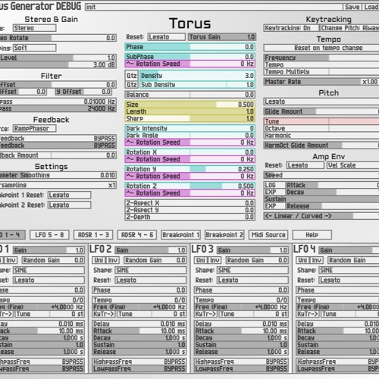The image size is (379, 379).
Task: Open the Keytracking: On dropdown
Action: 290,28
